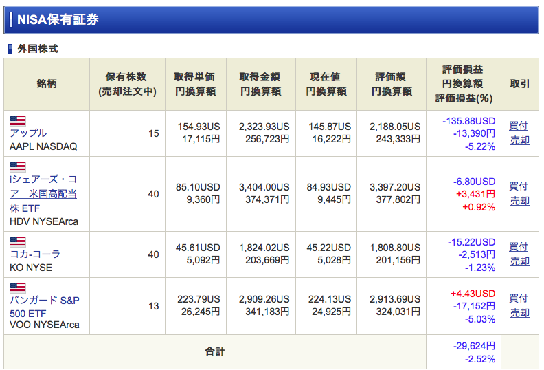Click 買付 in the VOO row
Image resolution: width=544 pixels, height=370 pixels.
pyautogui.click(x=519, y=298)
